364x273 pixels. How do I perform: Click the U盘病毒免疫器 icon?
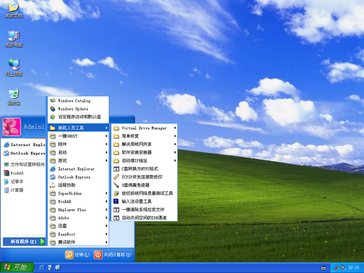(116, 185)
